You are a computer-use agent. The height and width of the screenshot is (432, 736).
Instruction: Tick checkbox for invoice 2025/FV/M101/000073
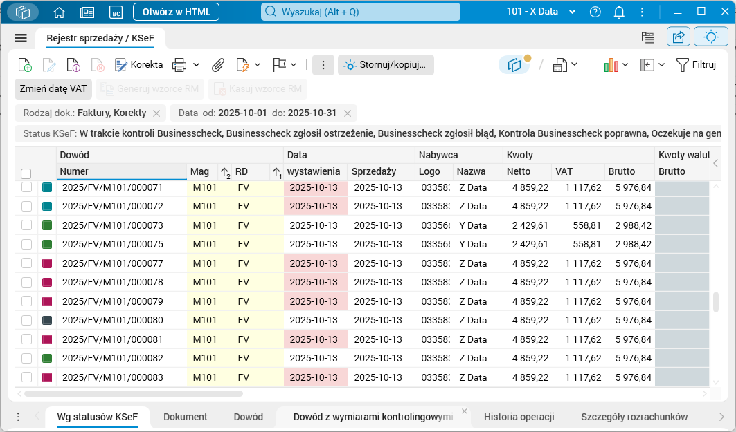point(27,225)
